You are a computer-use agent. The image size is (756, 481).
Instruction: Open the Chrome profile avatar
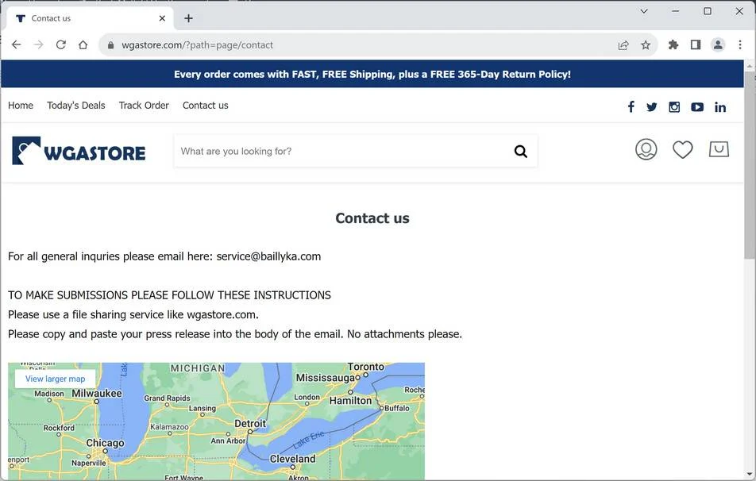[x=718, y=44]
